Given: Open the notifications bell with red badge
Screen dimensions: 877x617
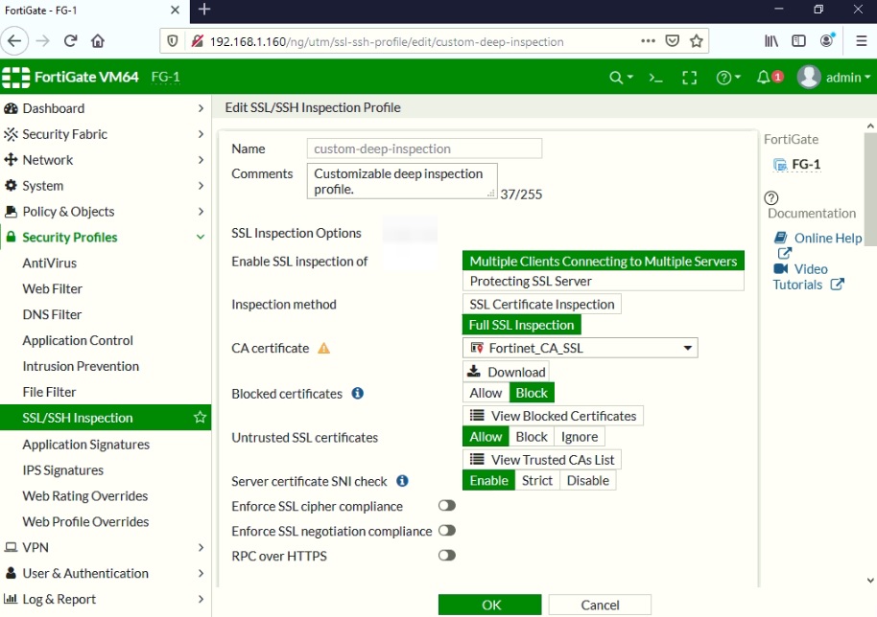Looking at the screenshot, I should pyautogui.click(x=763, y=77).
